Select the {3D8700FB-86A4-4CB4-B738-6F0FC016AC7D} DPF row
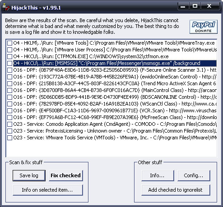 [x=115, y=90]
